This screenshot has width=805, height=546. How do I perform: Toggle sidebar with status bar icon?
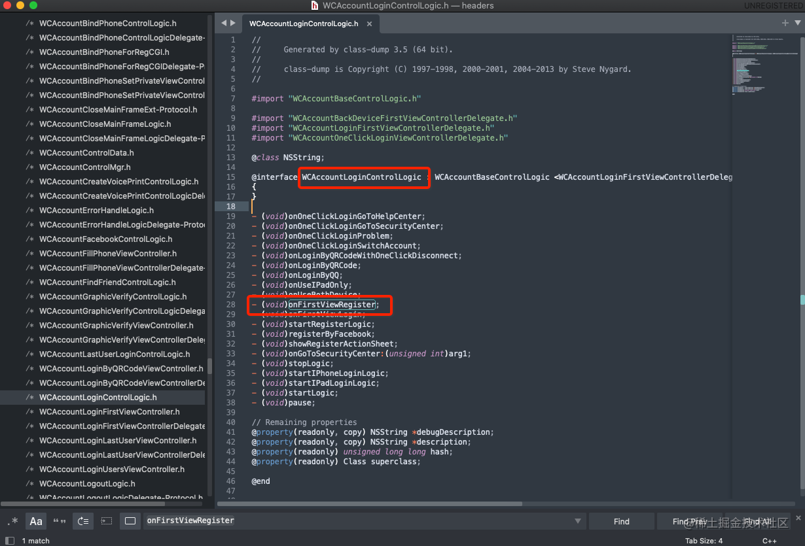click(x=10, y=540)
